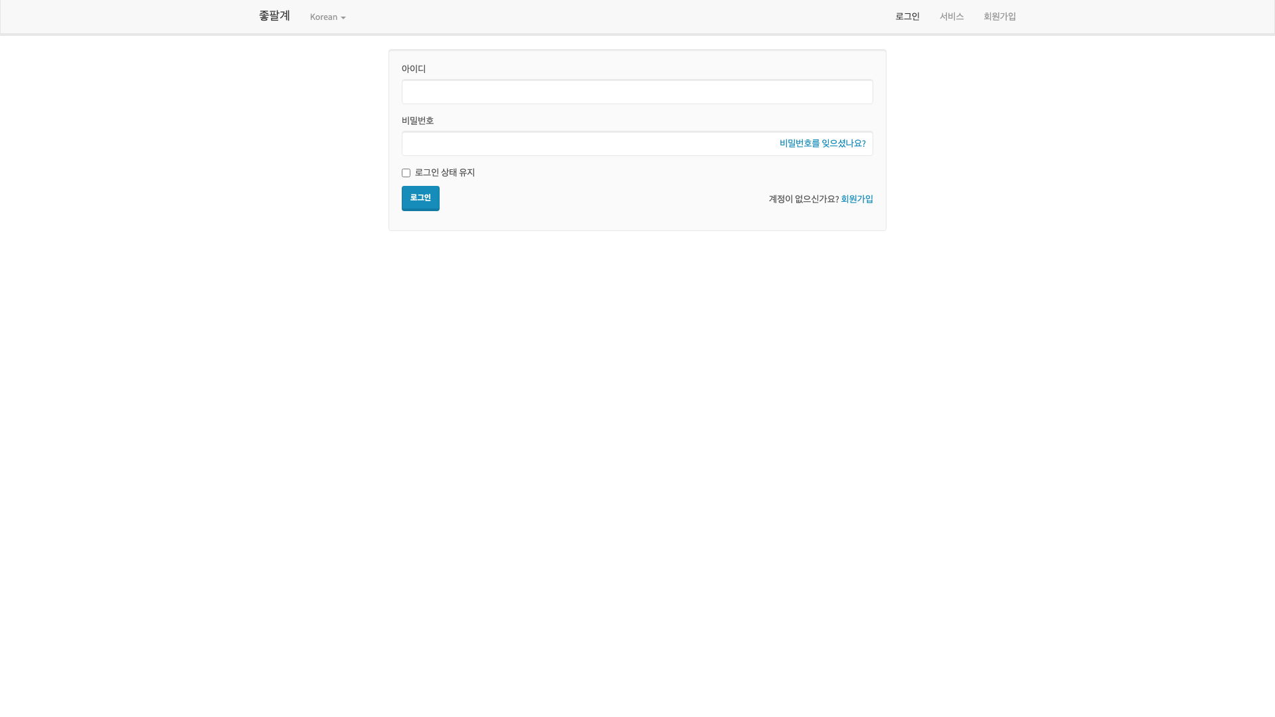This screenshot has height=717, width=1275.
Task: Focus the 아이디 input field
Action: point(637,92)
